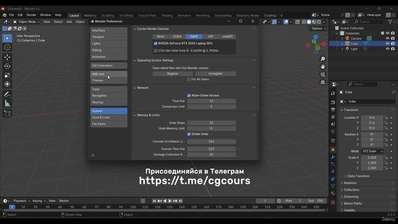Disable Cube in renders camera icon
Screen dimensions: 398x224
point(392,44)
